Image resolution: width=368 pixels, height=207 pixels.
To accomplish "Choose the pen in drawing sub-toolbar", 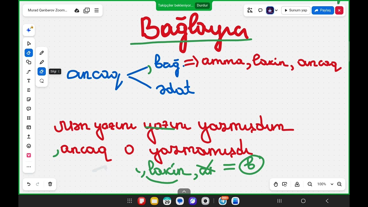I will [42, 53].
